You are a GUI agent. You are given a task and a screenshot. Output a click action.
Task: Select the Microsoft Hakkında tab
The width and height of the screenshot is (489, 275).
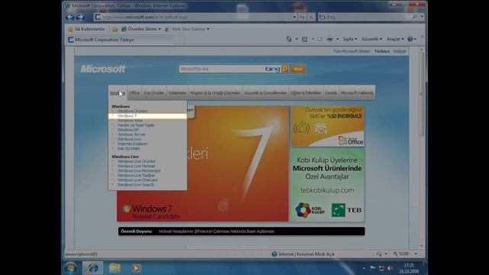[x=357, y=93]
